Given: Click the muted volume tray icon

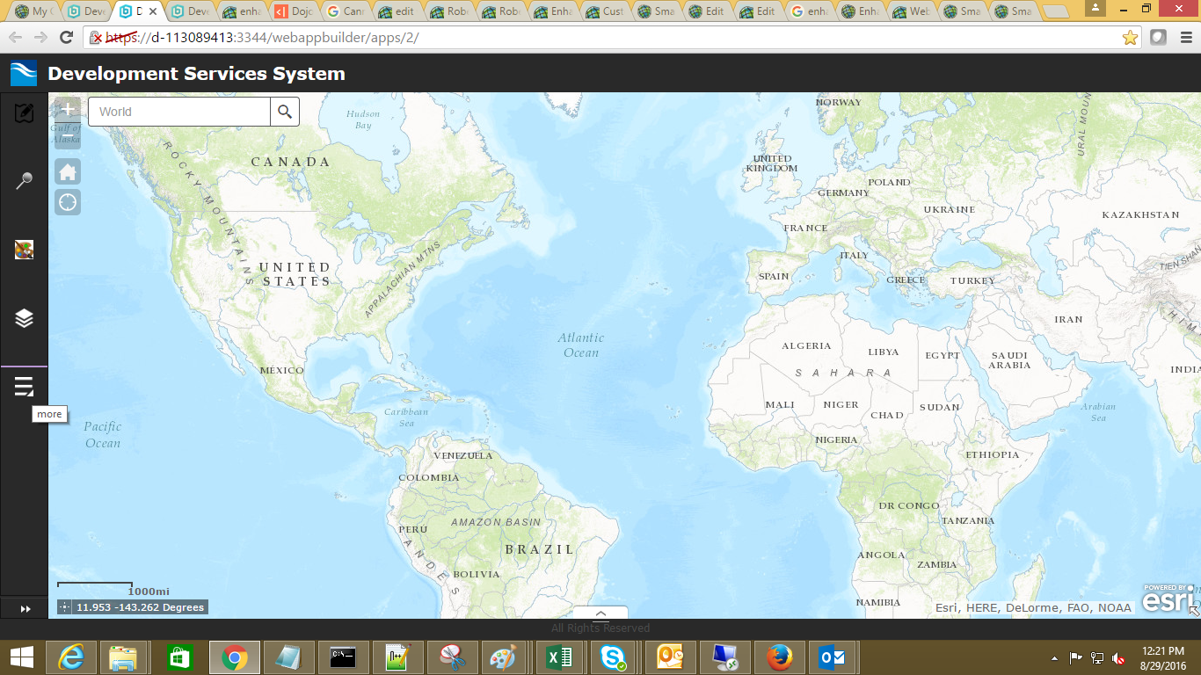Looking at the screenshot, I should pyautogui.click(x=1119, y=657).
